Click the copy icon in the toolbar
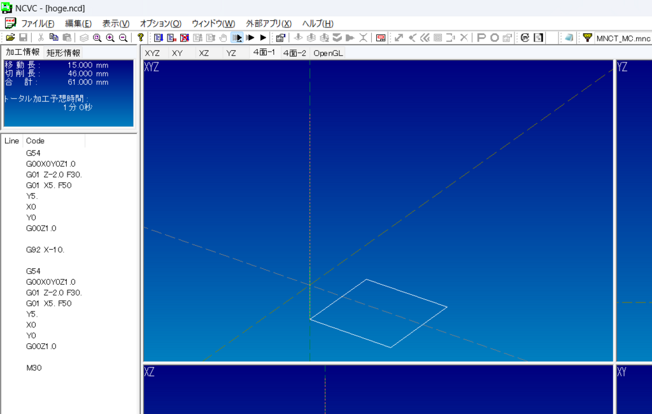 pyautogui.click(x=53, y=38)
